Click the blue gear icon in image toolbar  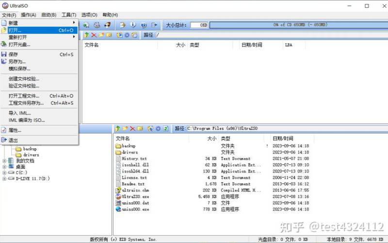pos(127,35)
